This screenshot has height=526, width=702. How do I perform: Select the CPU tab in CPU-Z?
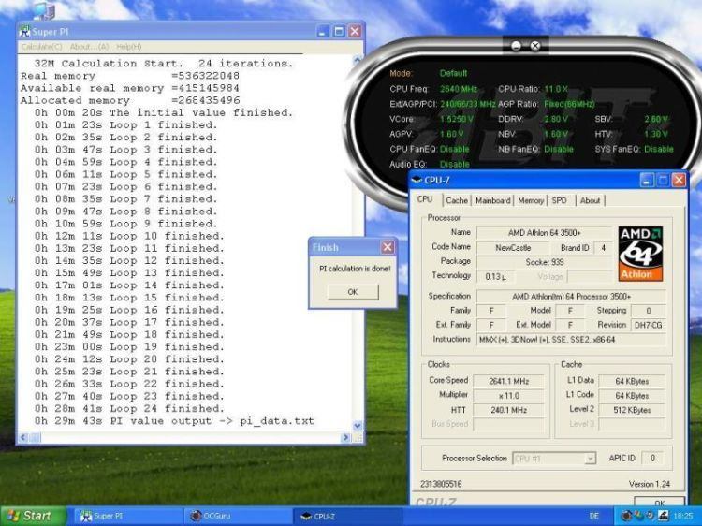coord(425,199)
